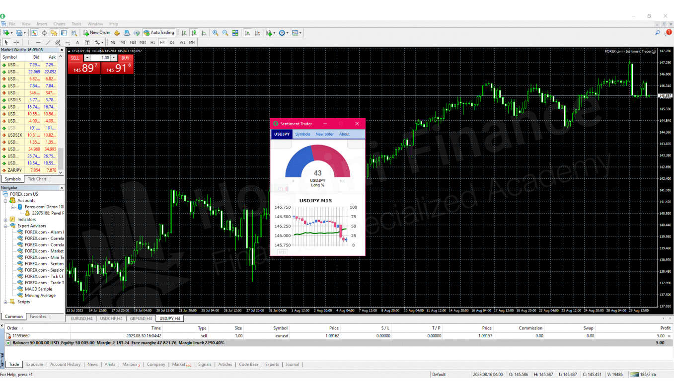Select the Fibonacci retracement tool
Screen dimensions: 674x390
point(68,42)
